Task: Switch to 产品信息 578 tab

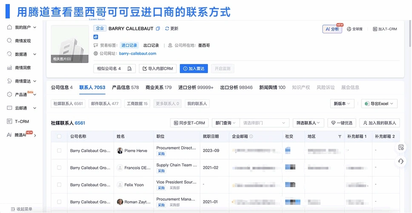Action: pyautogui.click(x=125, y=87)
